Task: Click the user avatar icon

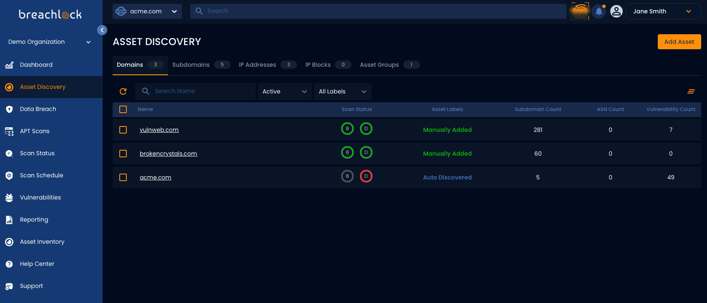Action: pyautogui.click(x=616, y=11)
